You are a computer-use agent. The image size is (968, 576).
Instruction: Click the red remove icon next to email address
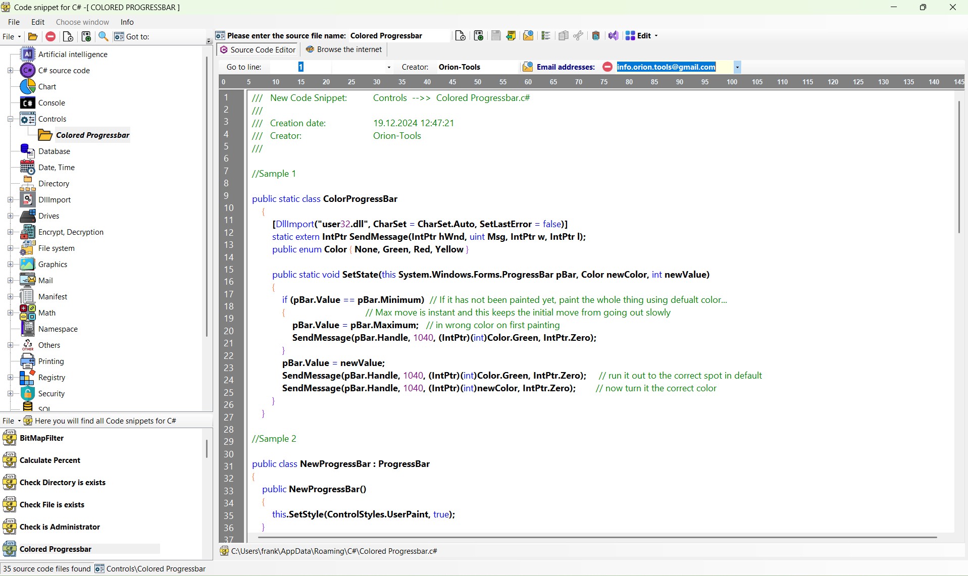(x=607, y=67)
